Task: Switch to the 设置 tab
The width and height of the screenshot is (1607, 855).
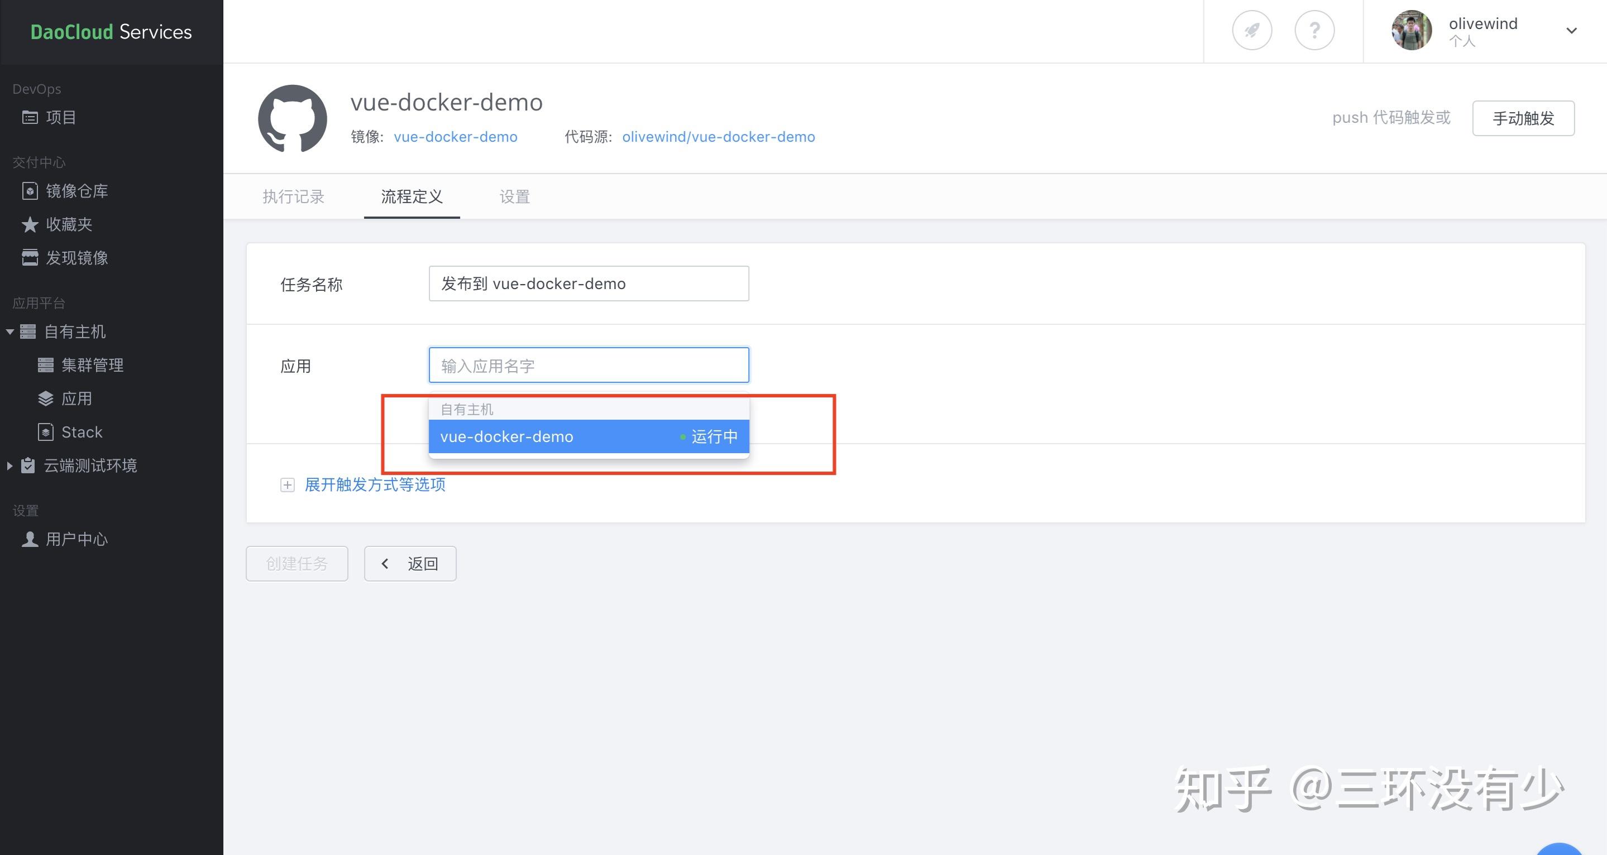Action: (x=514, y=197)
